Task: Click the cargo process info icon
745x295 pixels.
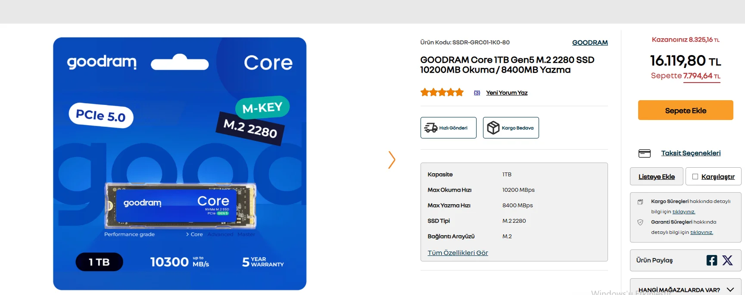Action: (x=640, y=202)
